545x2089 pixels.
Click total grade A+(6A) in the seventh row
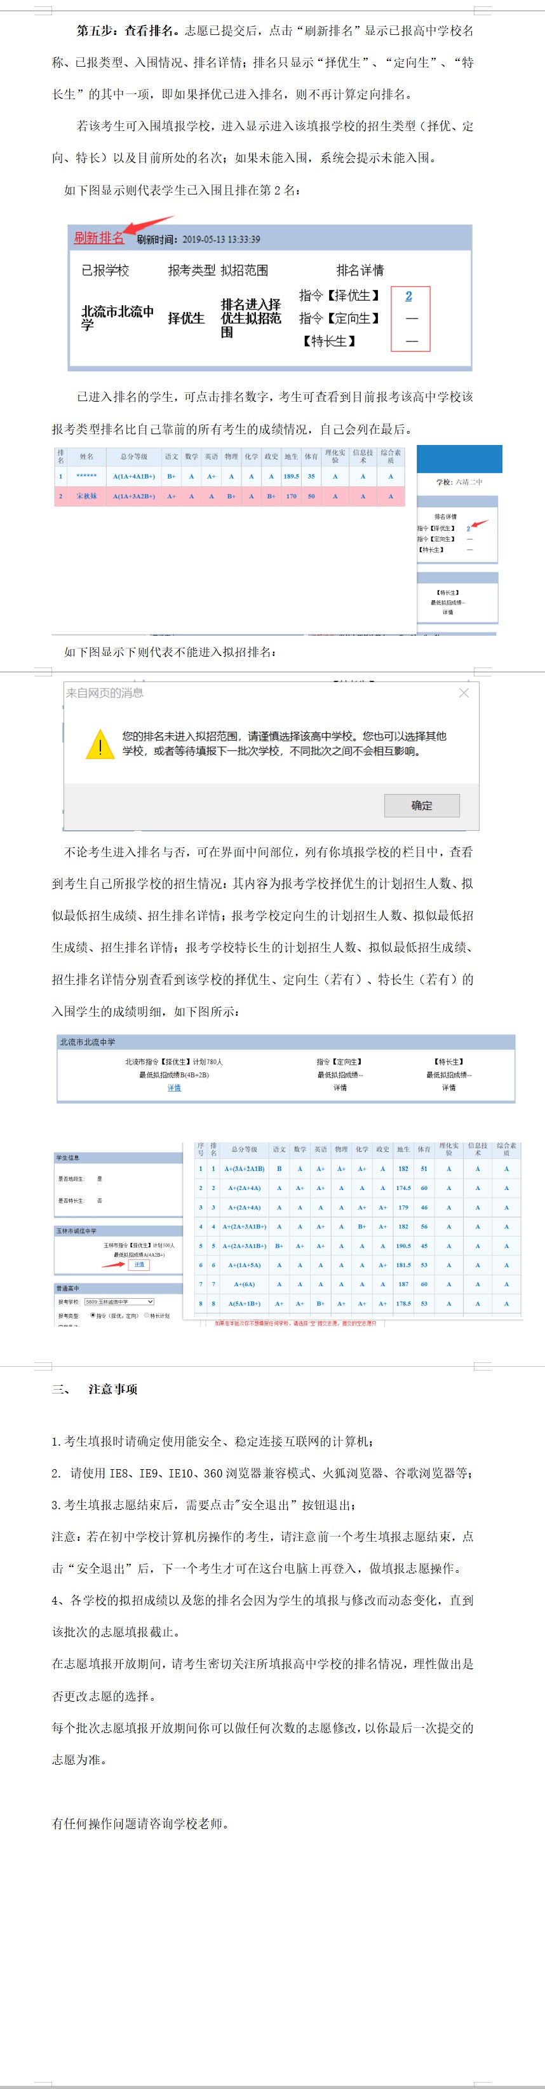coord(245,1284)
